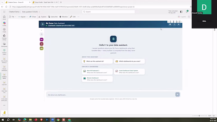The image size is (217, 122).
Task: Click the Ask about any dashboard input
Action: (x=111, y=95)
